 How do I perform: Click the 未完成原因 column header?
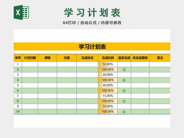coord(140,58)
